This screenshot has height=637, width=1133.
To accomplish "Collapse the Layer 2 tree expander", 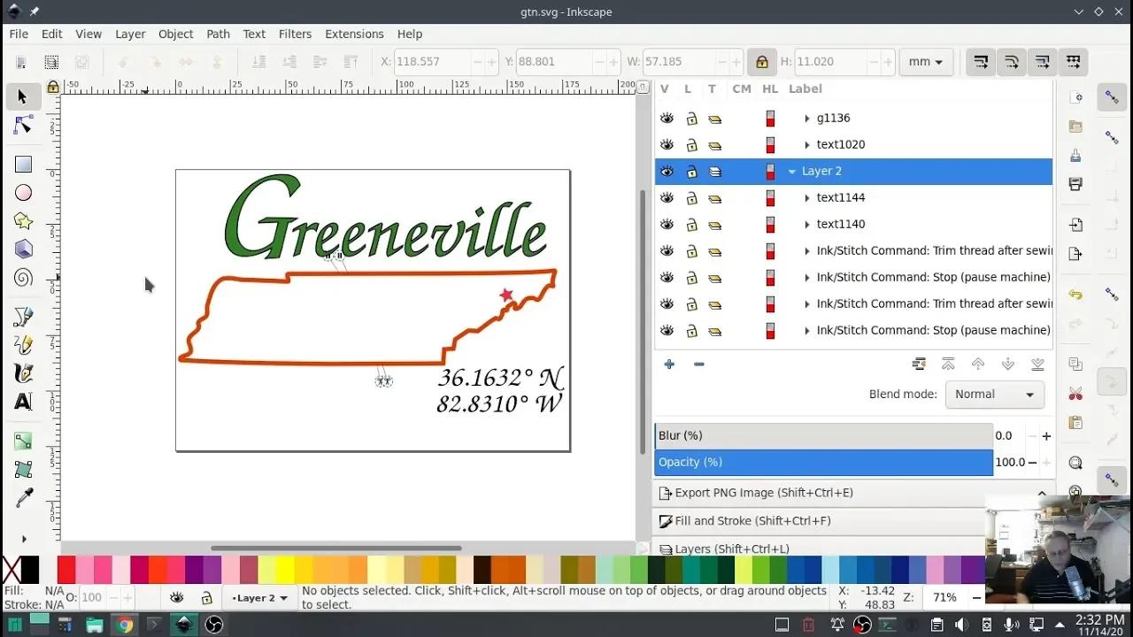I will point(790,171).
